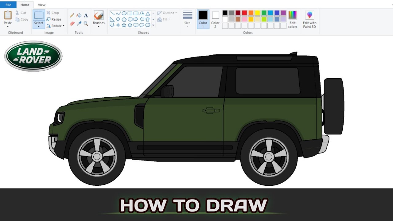This screenshot has height=221, width=393.
Task: Pick the dark red color swatch
Action: tap(238, 13)
